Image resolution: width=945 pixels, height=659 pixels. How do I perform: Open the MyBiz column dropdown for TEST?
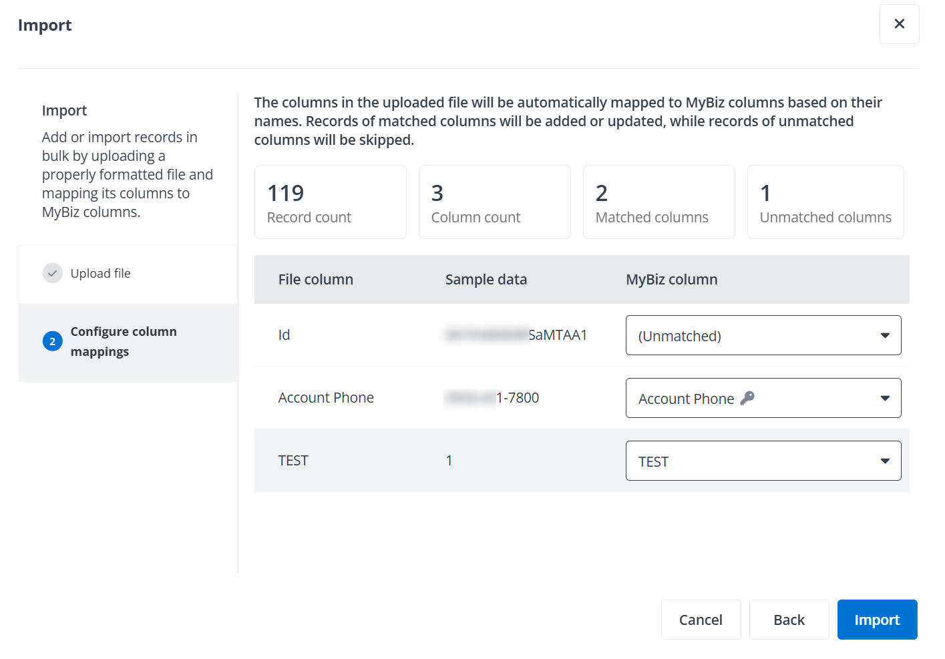click(763, 461)
